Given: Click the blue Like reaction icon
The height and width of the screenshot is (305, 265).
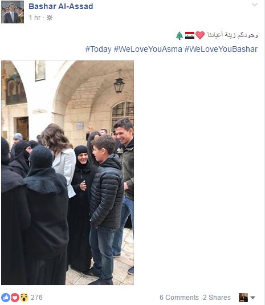Looking at the screenshot, I should coord(6,298).
